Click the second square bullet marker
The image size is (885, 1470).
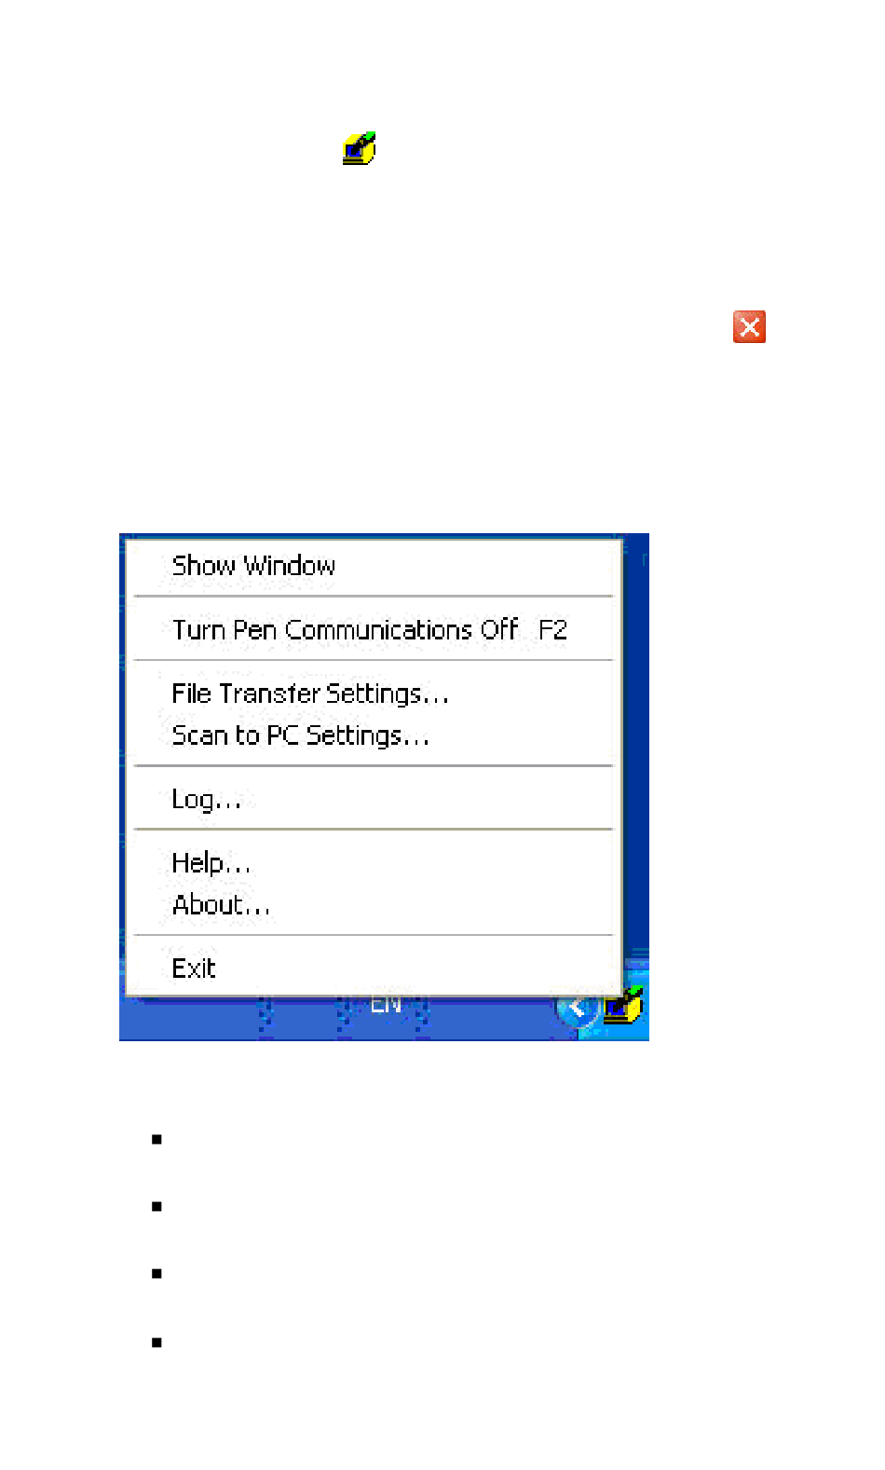[157, 1206]
